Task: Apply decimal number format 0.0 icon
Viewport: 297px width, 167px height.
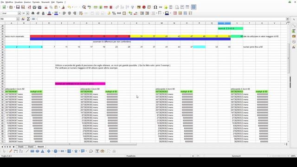Action: tap(119, 13)
